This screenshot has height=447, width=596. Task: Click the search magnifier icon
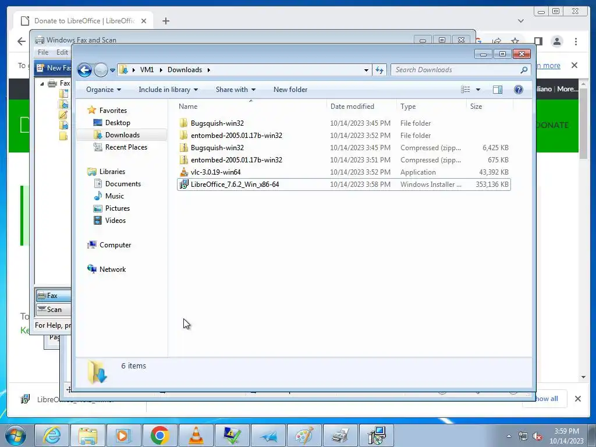(524, 70)
